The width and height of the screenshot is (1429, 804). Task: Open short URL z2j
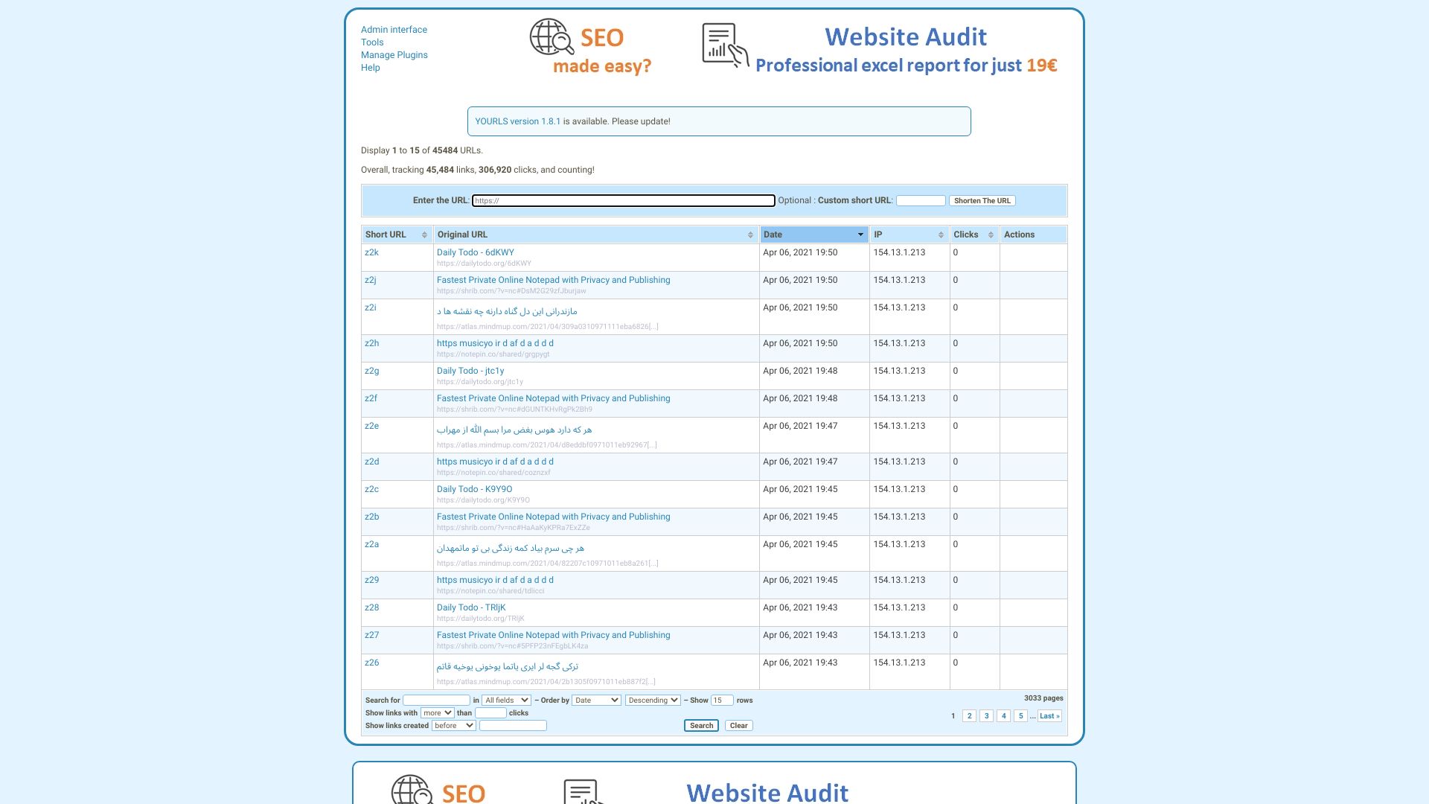371,281
